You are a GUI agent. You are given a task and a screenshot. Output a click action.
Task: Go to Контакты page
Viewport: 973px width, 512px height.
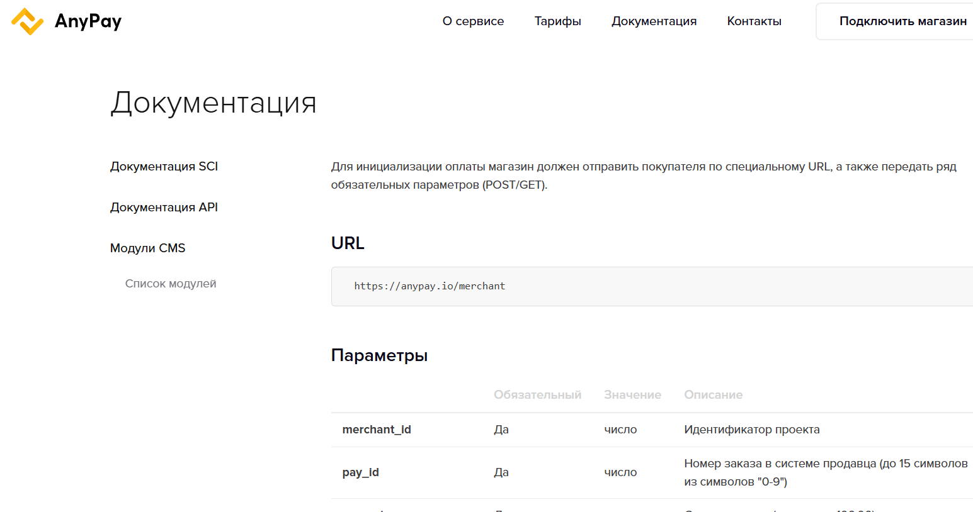[754, 21]
